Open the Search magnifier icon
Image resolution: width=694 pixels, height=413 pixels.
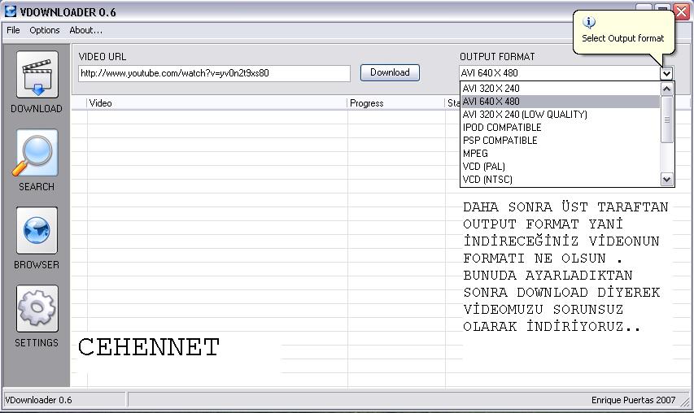point(37,153)
